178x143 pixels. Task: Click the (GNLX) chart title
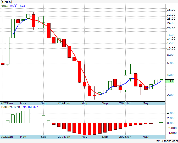tap(6, 2)
